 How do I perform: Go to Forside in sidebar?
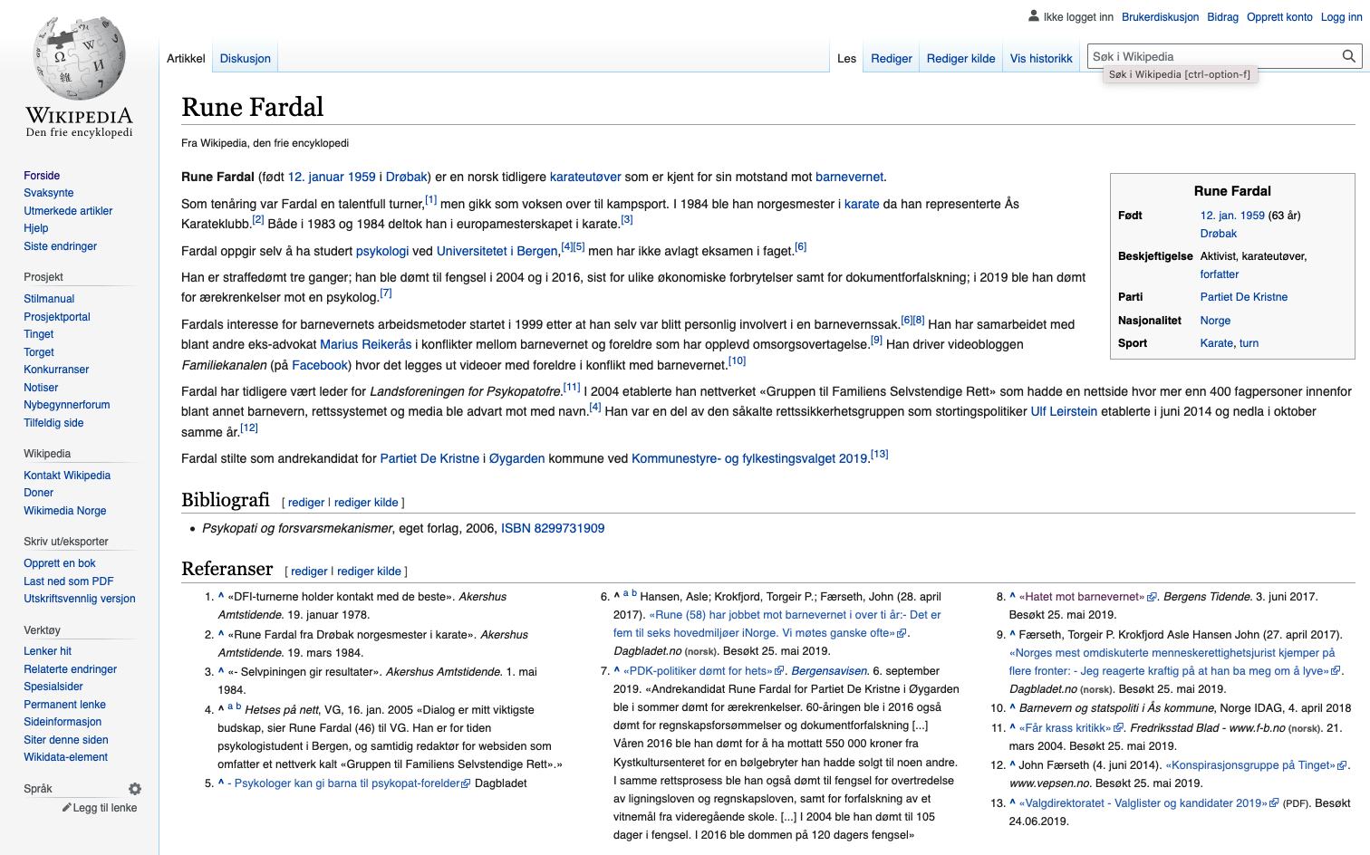pyautogui.click(x=42, y=176)
